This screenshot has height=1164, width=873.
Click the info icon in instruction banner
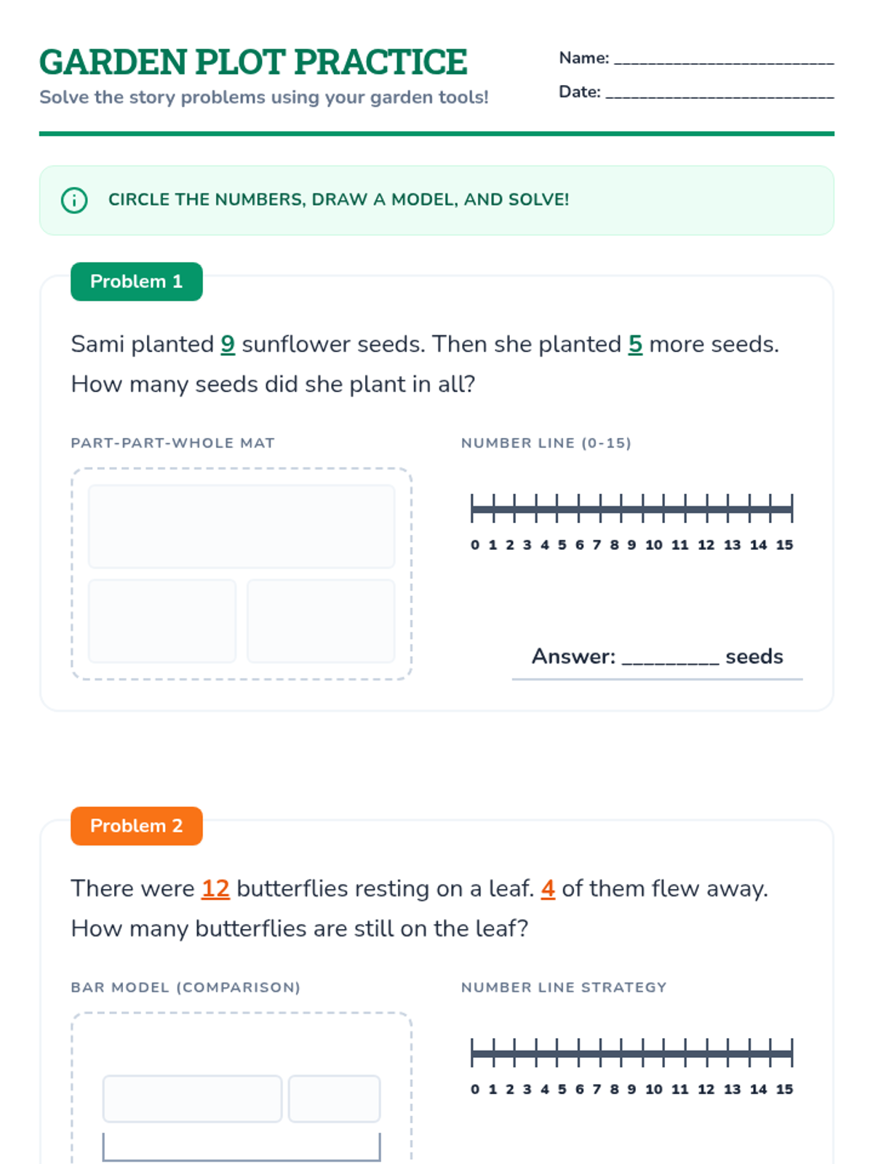(x=74, y=200)
